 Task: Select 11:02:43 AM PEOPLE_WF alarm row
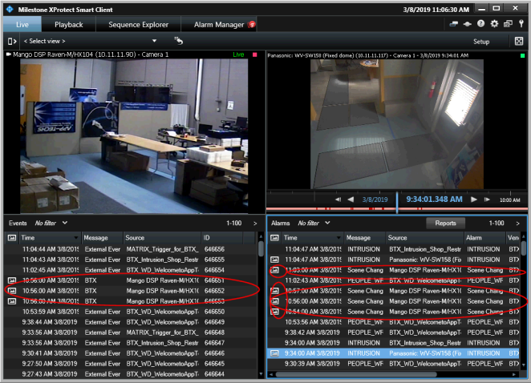pyautogui.click(x=394, y=280)
